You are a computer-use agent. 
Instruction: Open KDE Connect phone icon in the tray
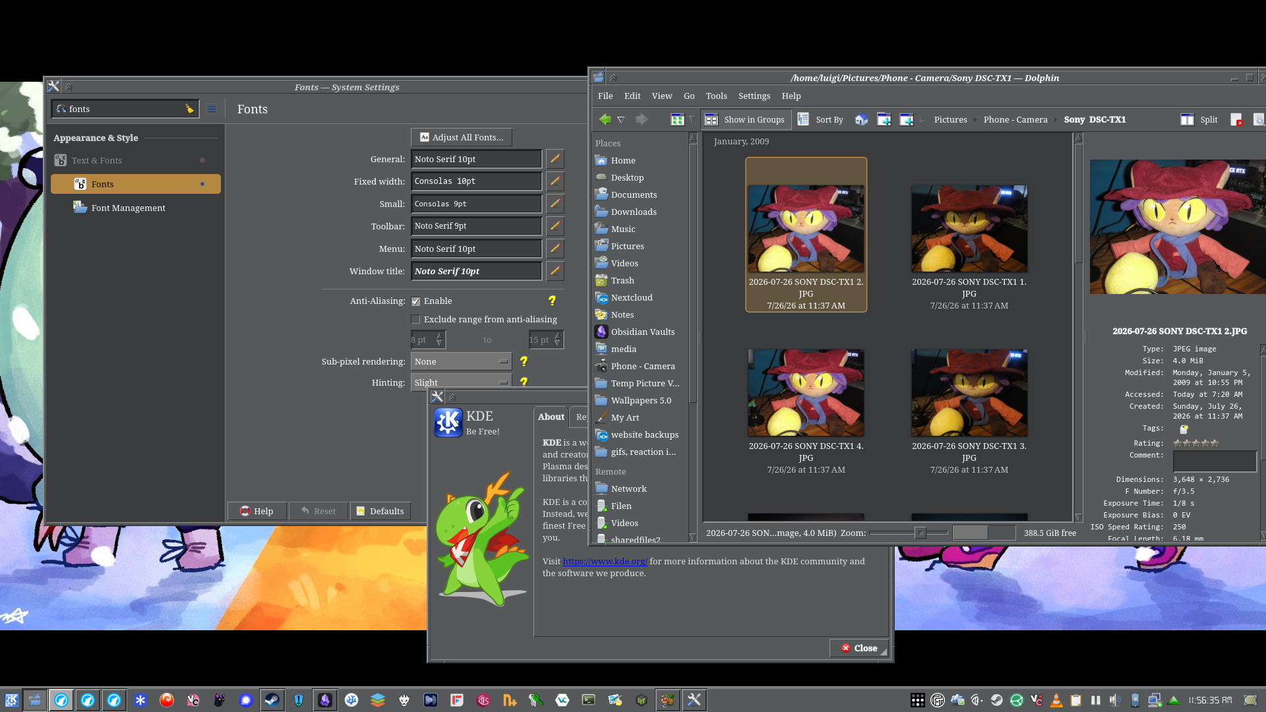[1135, 700]
